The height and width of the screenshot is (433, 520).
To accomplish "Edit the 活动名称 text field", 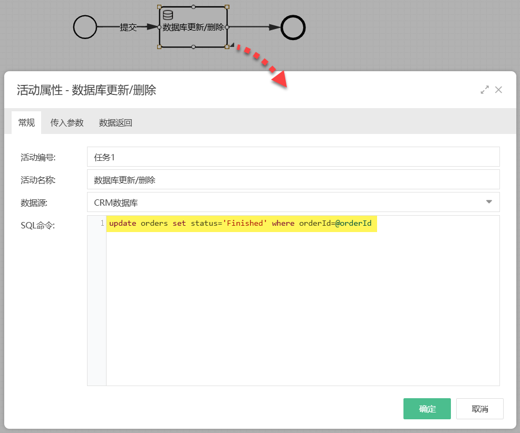I will [293, 179].
